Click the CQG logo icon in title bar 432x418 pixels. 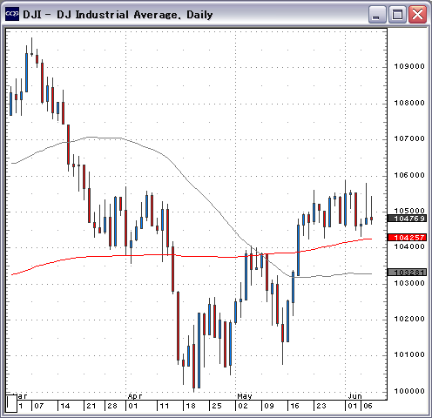coord(12,14)
